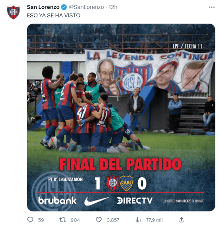The image size is (219, 227).
Task: Click the brubank sponsor logo in image
Action: [x=57, y=200]
